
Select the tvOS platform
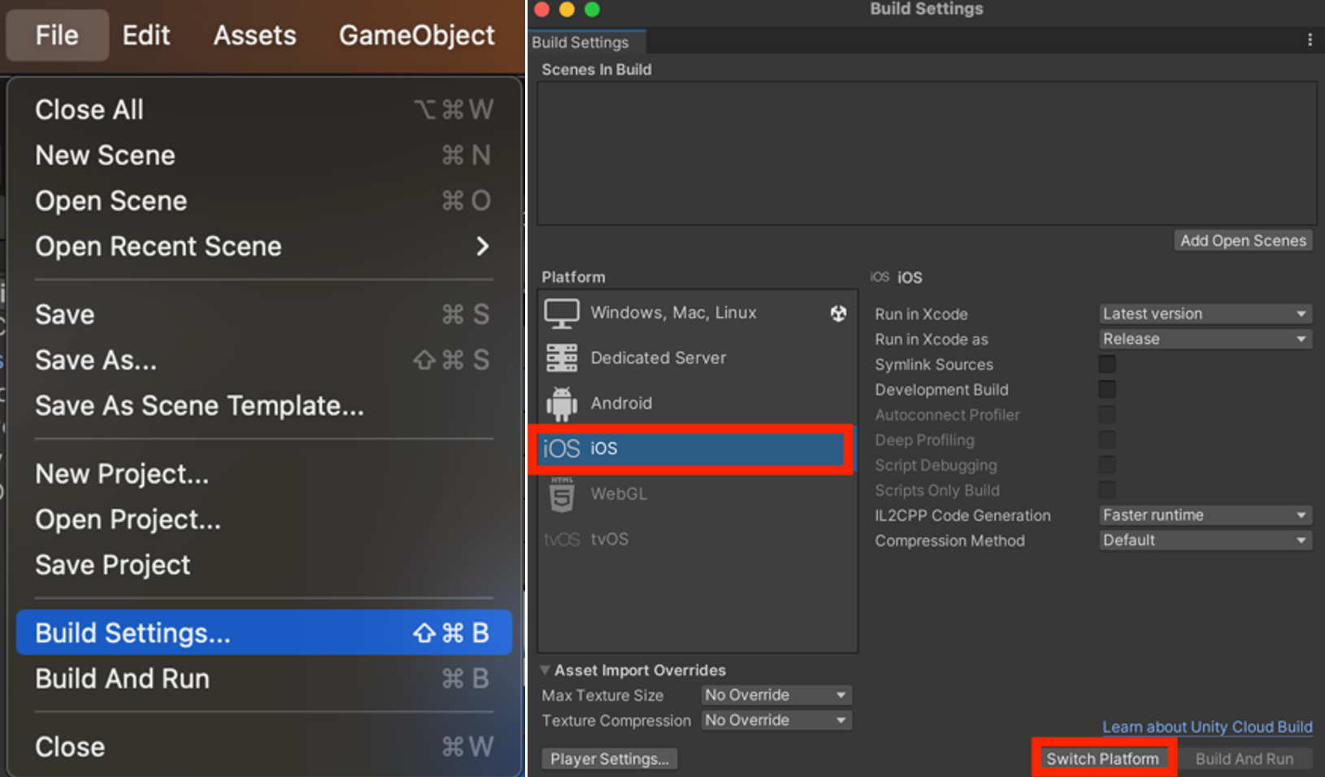tap(610, 538)
